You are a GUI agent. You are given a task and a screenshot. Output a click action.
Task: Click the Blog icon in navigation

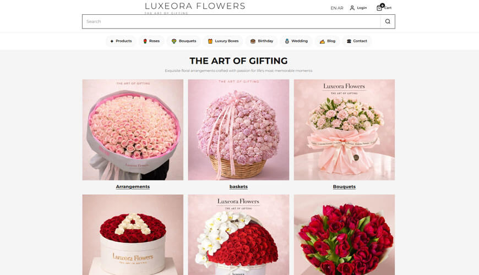click(x=322, y=41)
